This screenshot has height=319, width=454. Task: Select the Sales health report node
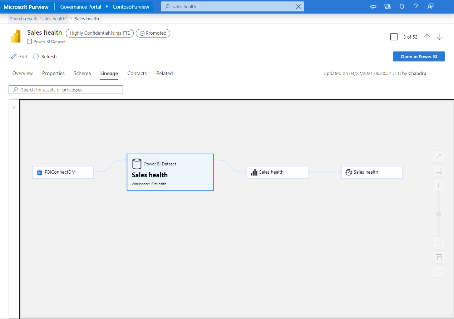(277, 172)
